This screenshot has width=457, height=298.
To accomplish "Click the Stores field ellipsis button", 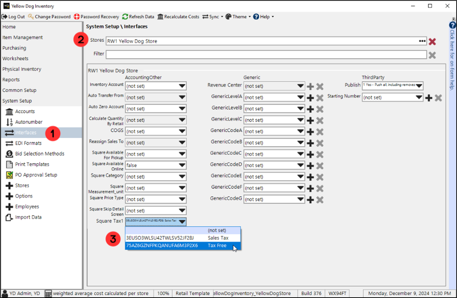I will pyautogui.click(x=422, y=41).
